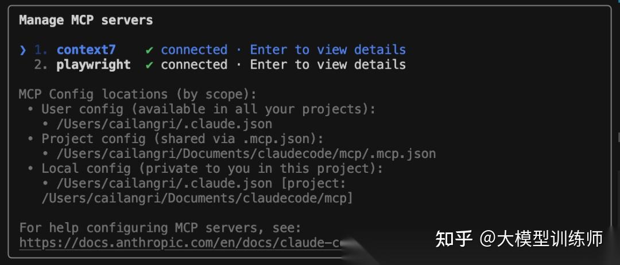Click the connected status for context7
The height and width of the screenshot is (265, 620).
coord(194,50)
